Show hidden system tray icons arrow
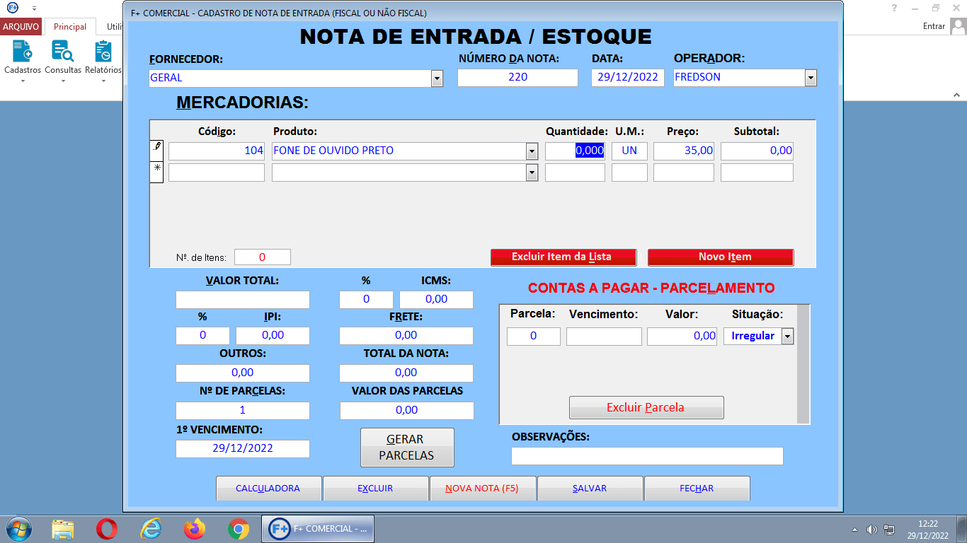The height and width of the screenshot is (543, 967). (854, 530)
